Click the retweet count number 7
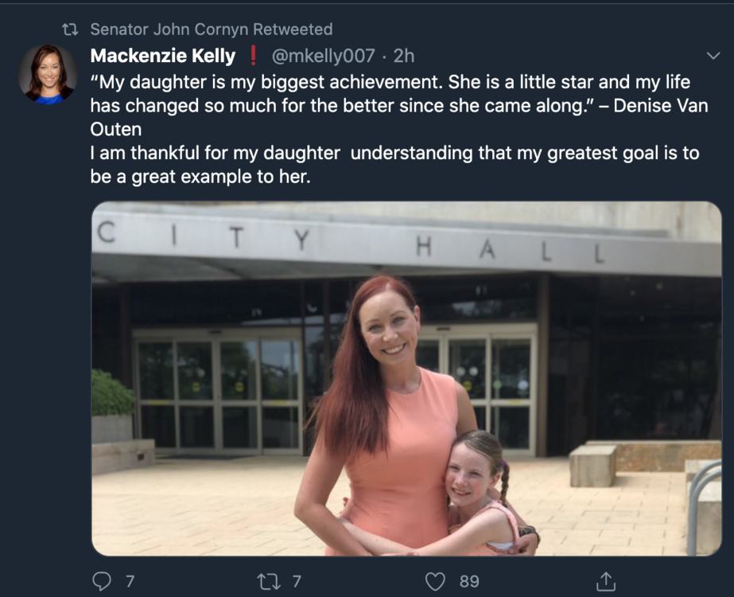Screen dimensions: 734x597 [297, 581]
